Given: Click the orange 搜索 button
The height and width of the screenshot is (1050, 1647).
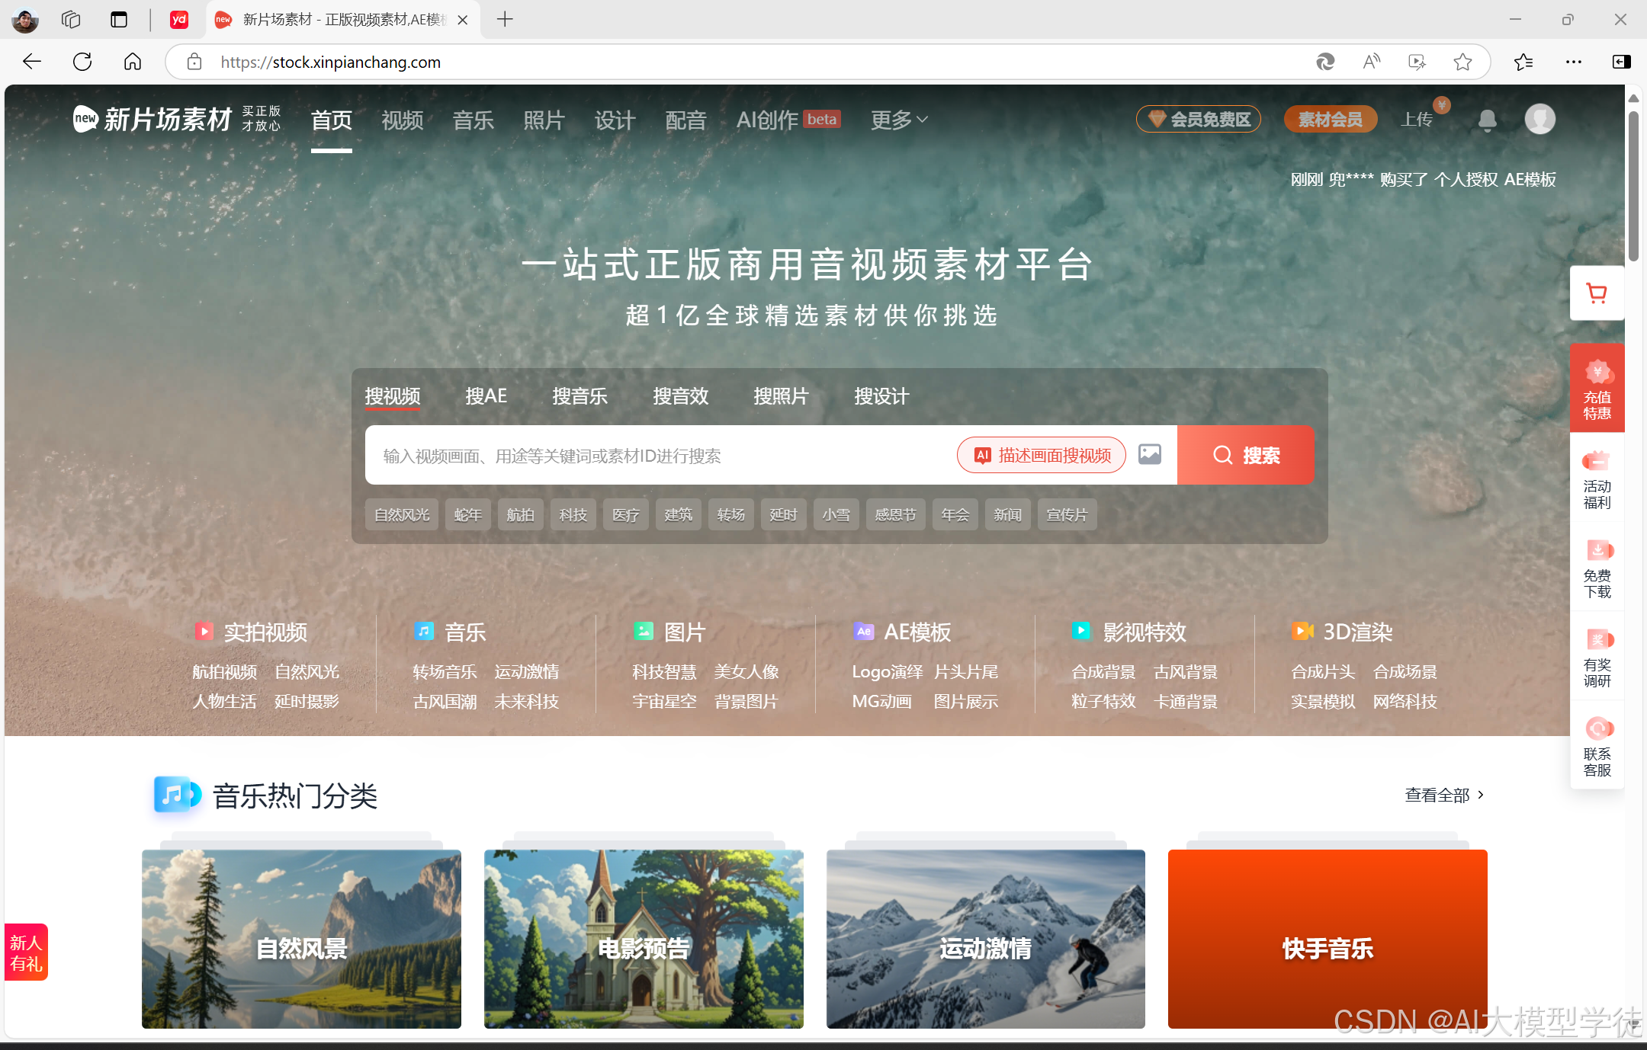Looking at the screenshot, I should pos(1245,455).
